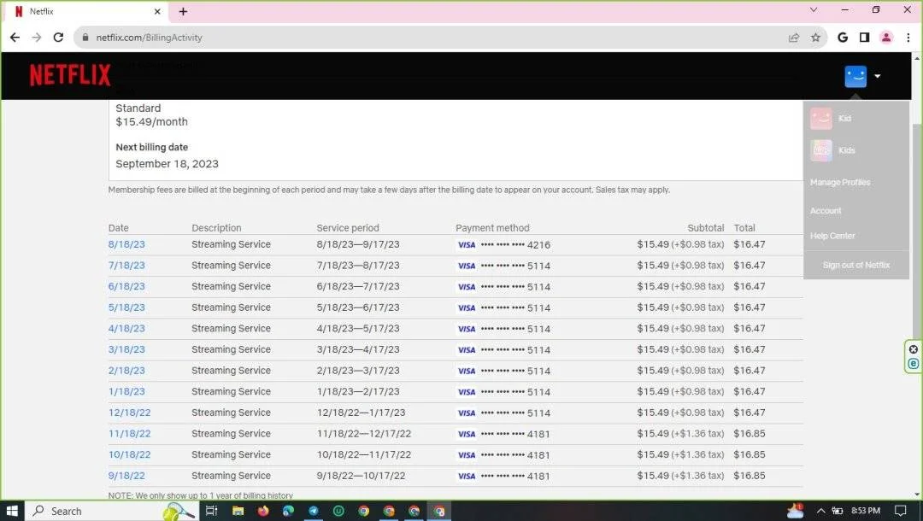Go forward in browser
923x521 pixels.
click(x=37, y=37)
